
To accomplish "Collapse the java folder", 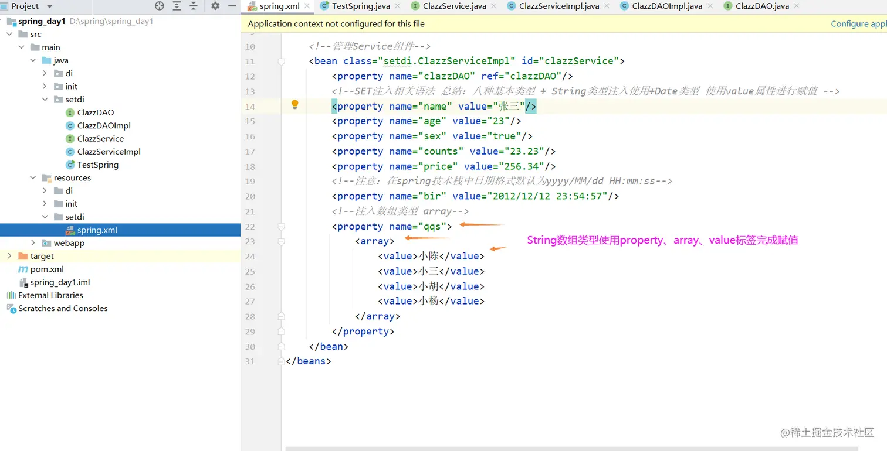I will (33, 60).
